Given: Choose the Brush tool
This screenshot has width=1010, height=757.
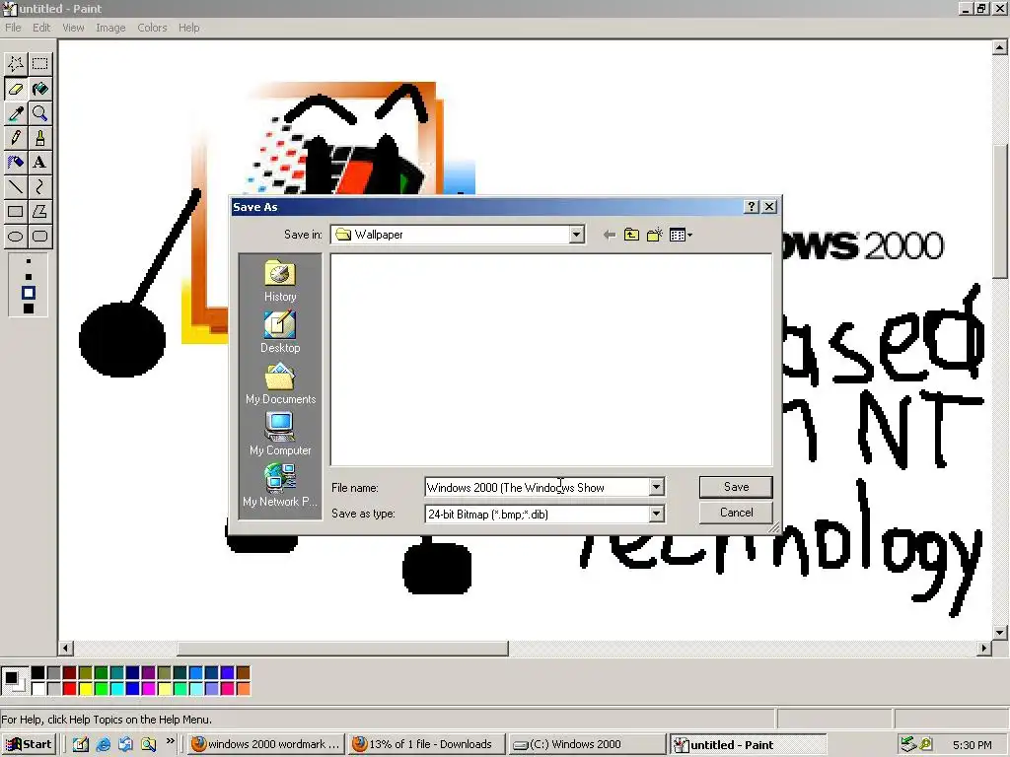Looking at the screenshot, I should click(x=39, y=138).
